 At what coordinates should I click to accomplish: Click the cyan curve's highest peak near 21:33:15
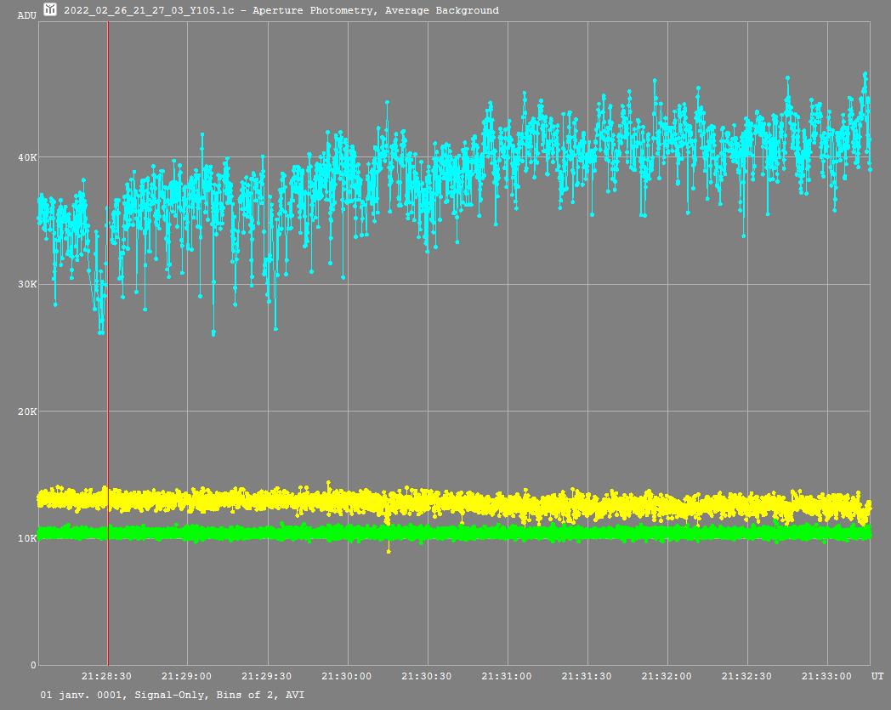tap(865, 74)
